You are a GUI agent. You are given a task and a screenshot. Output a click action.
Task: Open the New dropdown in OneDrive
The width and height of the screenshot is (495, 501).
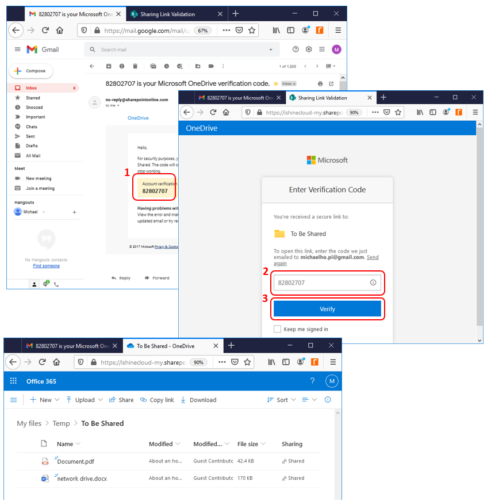click(45, 400)
